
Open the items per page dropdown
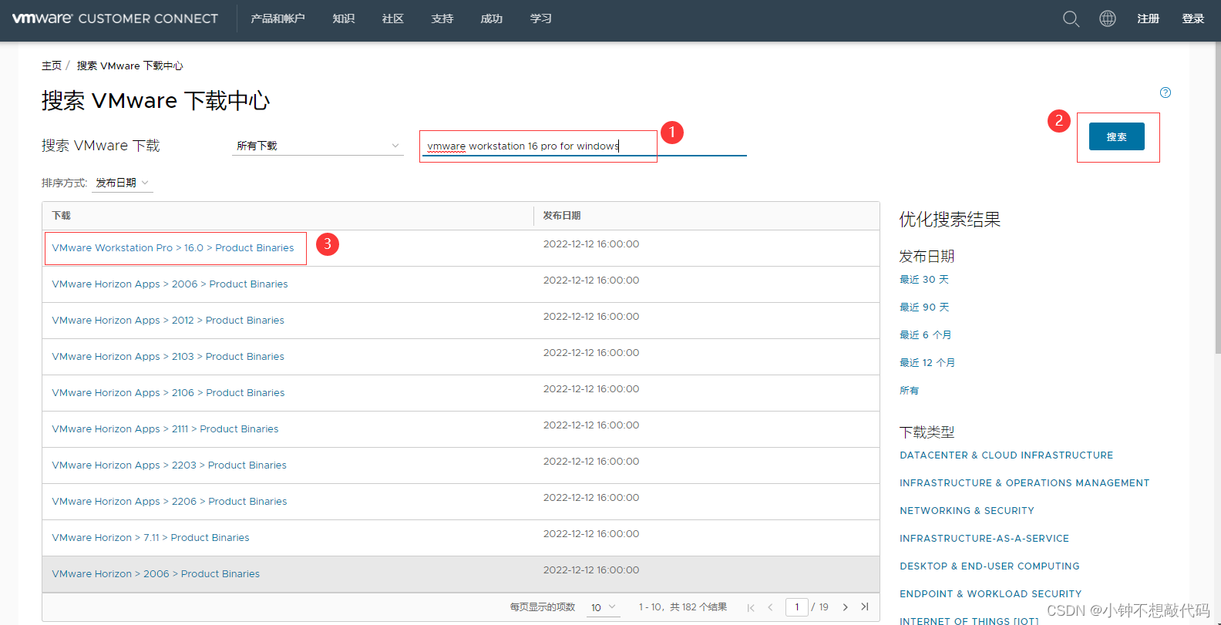[x=604, y=607]
